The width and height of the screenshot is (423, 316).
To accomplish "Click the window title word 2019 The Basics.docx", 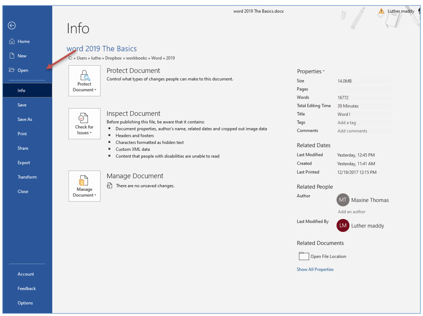I will 258,11.
